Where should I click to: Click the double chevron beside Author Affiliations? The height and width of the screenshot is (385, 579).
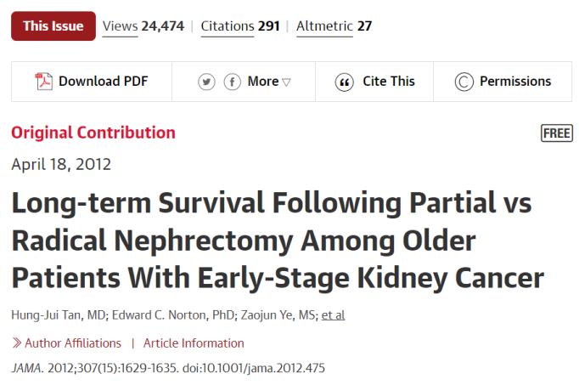pos(17,343)
